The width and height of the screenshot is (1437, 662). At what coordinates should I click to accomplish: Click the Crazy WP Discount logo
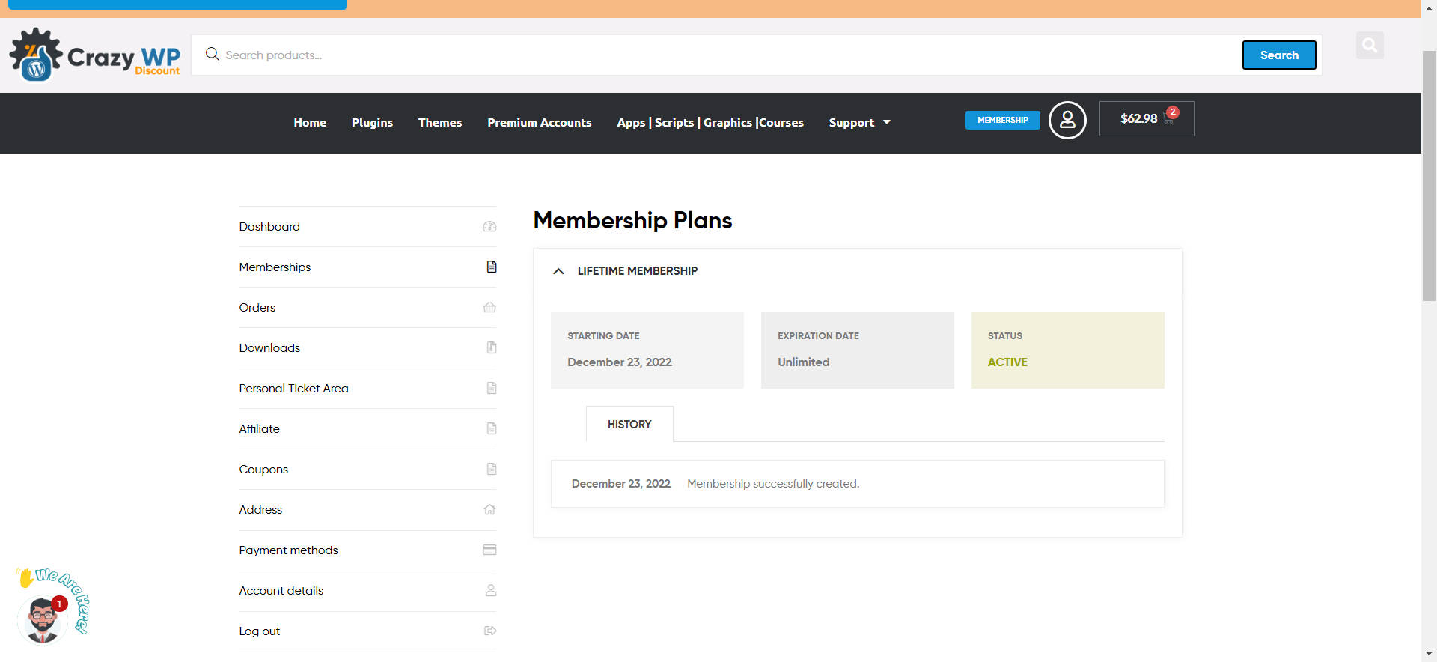click(94, 55)
